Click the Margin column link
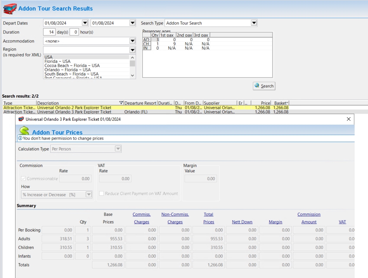Screen dimensions: 368x278 [x=275, y=222]
